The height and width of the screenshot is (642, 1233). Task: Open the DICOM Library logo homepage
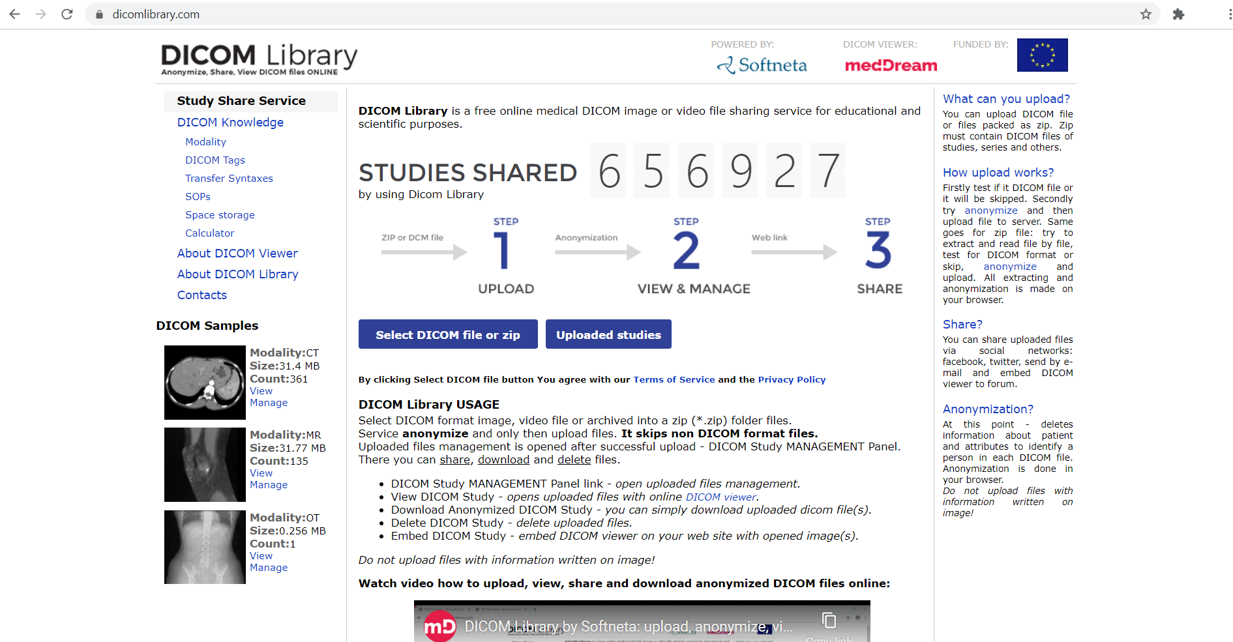click(259, 59)
